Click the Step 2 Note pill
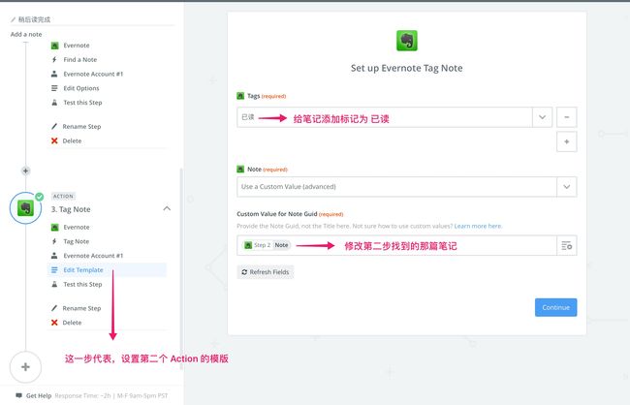Screen dimensions: 630x405 [x=267, y=245]
